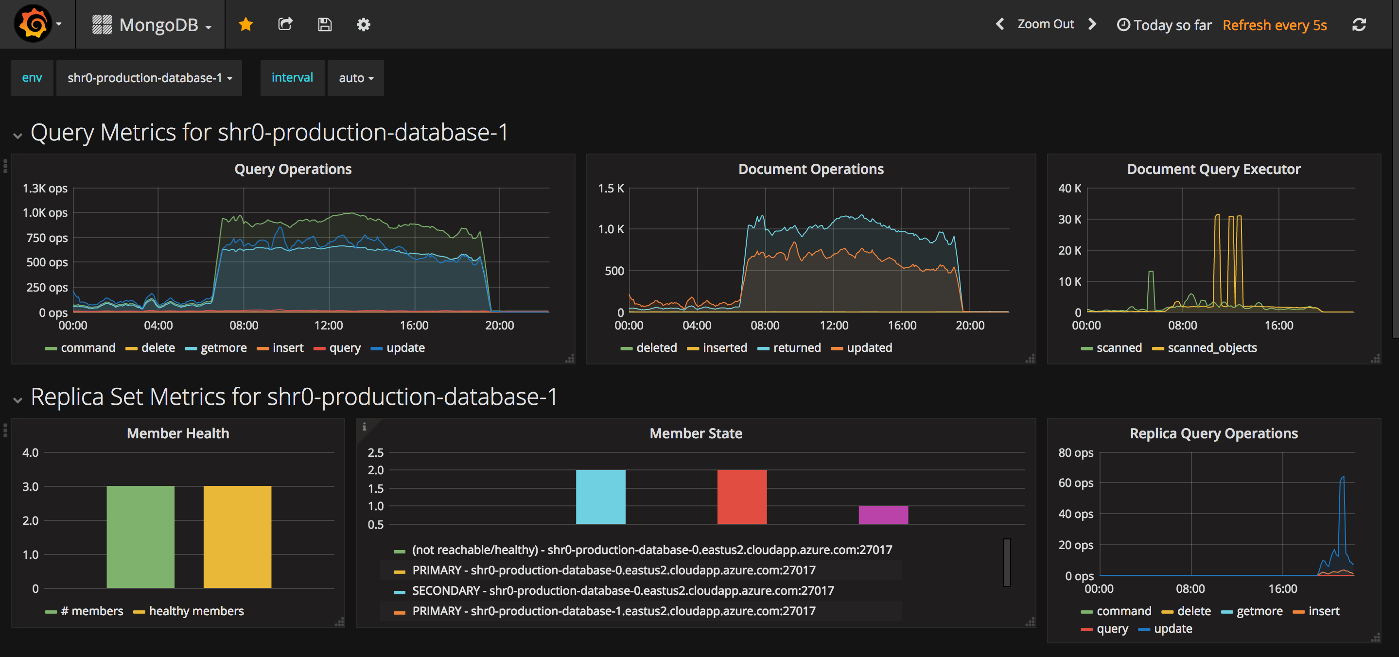Toggle updated series in Document Operations legend
Viewport: 1399px width, 657px height.
[x=869, y=348]
